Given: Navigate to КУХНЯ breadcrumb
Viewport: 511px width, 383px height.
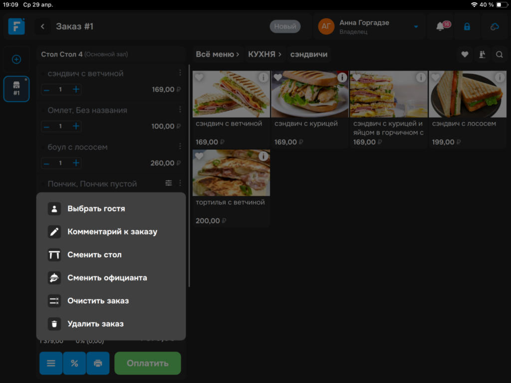Looking at the screenshot, I should point(264,54).
